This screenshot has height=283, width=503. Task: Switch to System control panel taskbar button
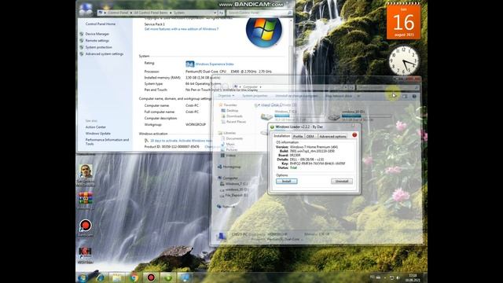(x=185, y=277)
